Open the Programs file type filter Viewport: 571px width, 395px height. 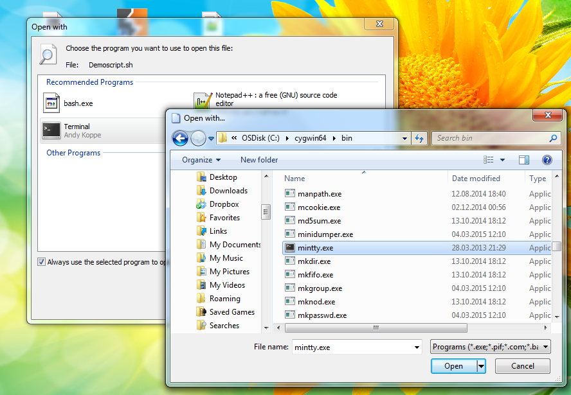[490, 347]
